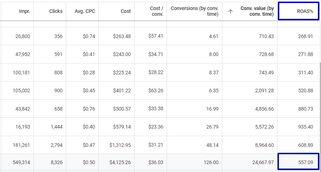Screen dimensions: 321x172
Task: Select the Conversions (by conv. time) header
Action: point(195,11)
